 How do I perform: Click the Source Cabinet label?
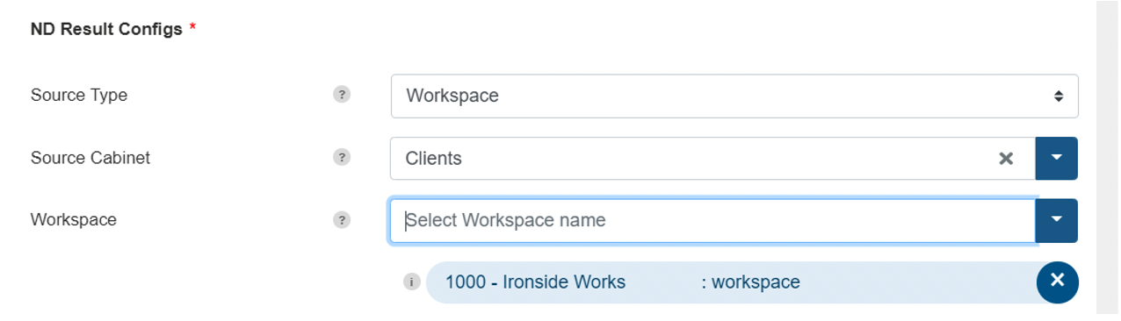point(90,158)
